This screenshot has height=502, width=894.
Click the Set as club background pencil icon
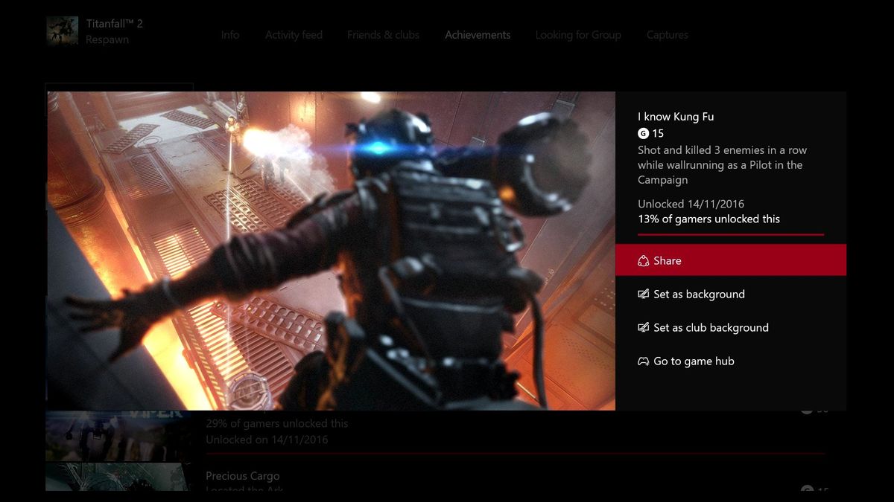[x=642, y=327]
